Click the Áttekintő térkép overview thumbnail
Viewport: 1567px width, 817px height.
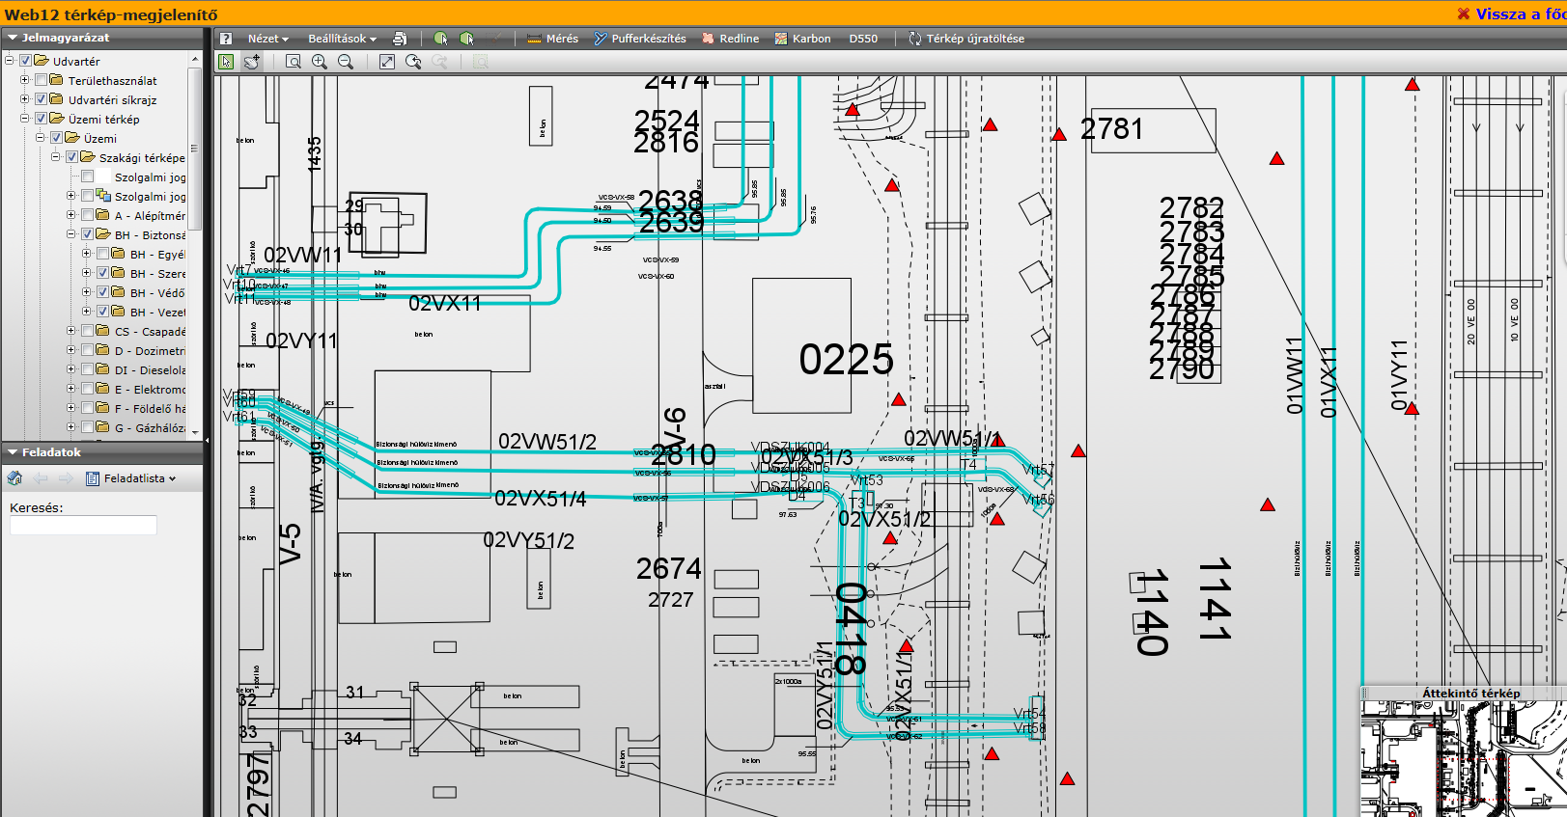(x=1464, y=759)
